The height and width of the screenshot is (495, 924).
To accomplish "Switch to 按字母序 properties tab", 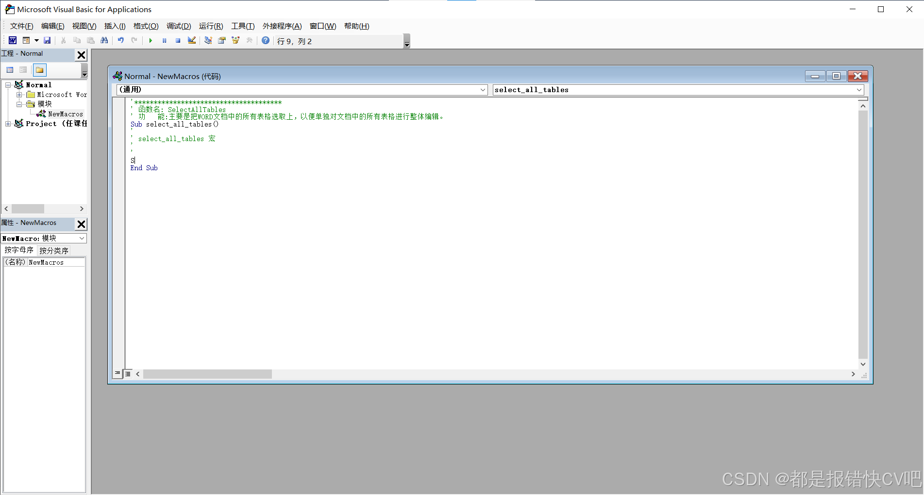I will (x=19, y=250).
